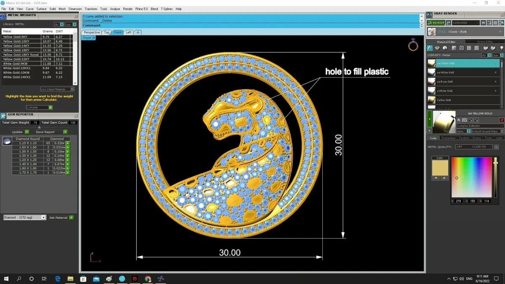The width and height of the screenshot is (505, 284).
Task: Select the metal droplet material category icon
Action: tap(430, 48)
